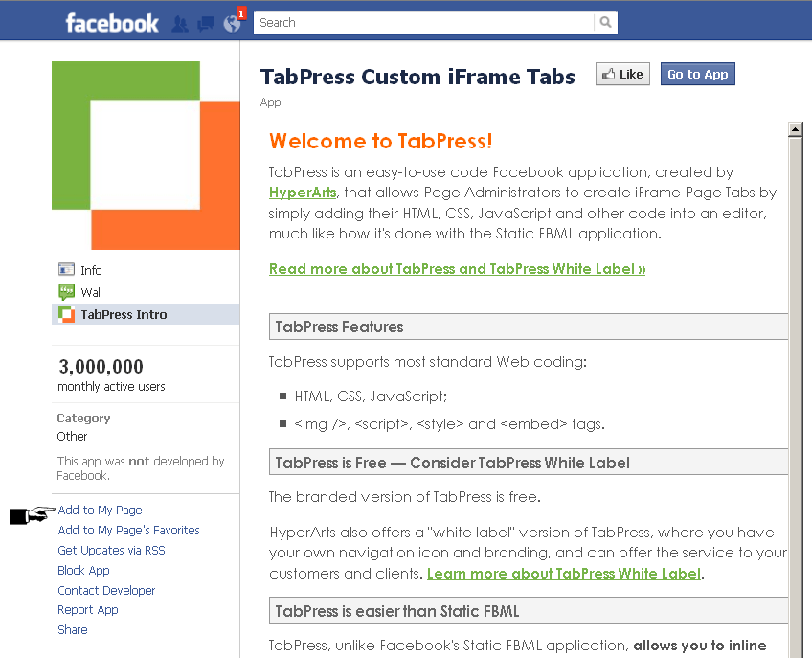Click the Wall speech-bubble icon

click(66, 292)
